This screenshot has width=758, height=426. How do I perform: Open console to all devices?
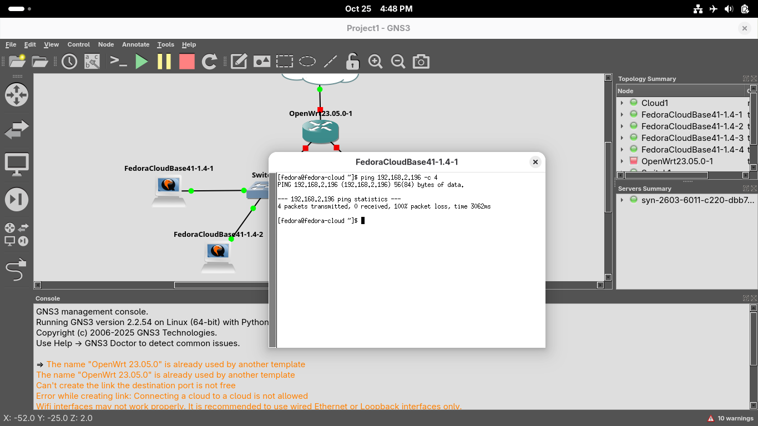coord(119,62)
